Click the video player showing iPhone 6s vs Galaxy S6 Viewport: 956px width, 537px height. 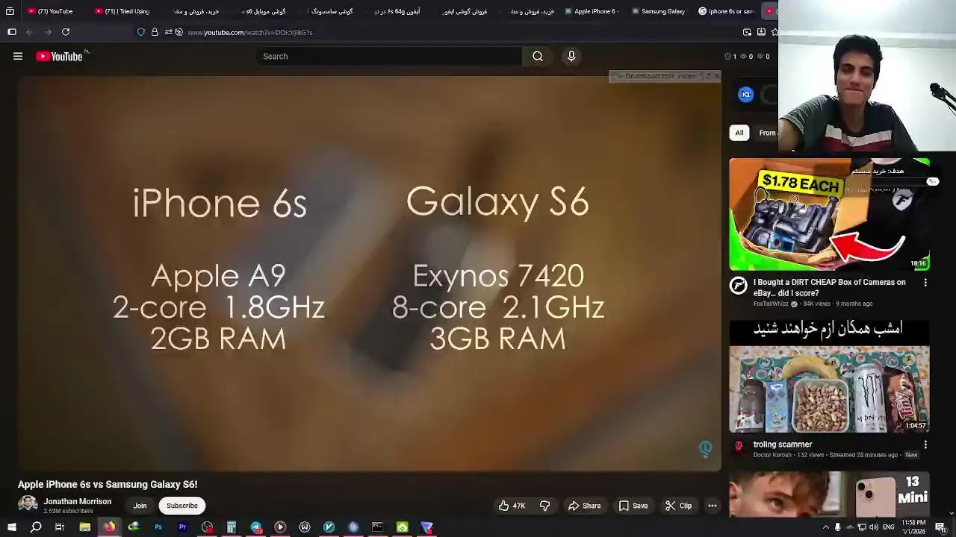(x=370, y=273)
